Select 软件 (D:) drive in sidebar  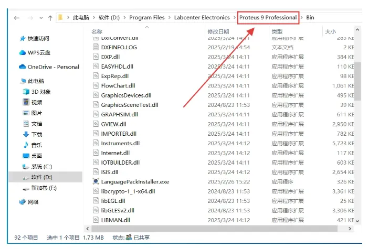[42, 177]
